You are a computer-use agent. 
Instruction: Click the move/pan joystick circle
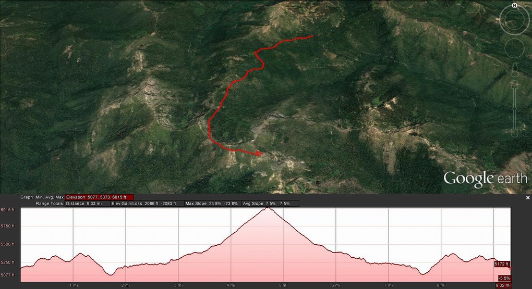tap(514, 48)
